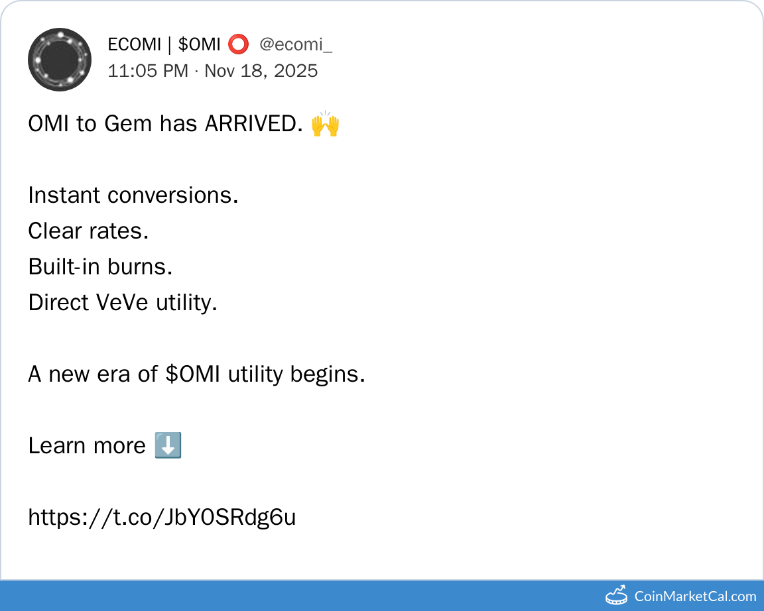The image size is (764, 611).
Task: Open the https://t.co/JbY0SRdg6u link
Action: point(162,517)
